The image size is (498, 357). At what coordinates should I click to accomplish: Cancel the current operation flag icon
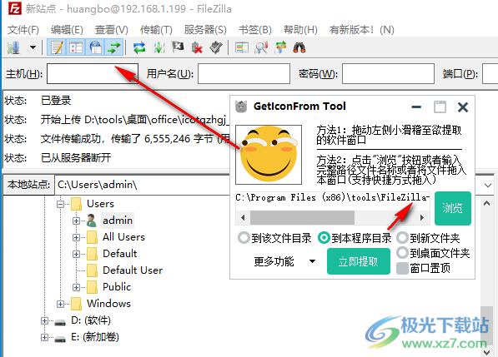pyautogui.click(x=178, y=47)
